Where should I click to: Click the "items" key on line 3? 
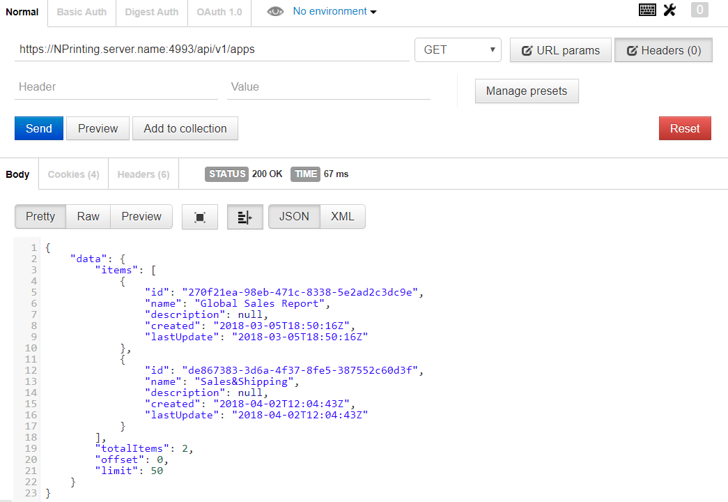click(x=116, y=270)
